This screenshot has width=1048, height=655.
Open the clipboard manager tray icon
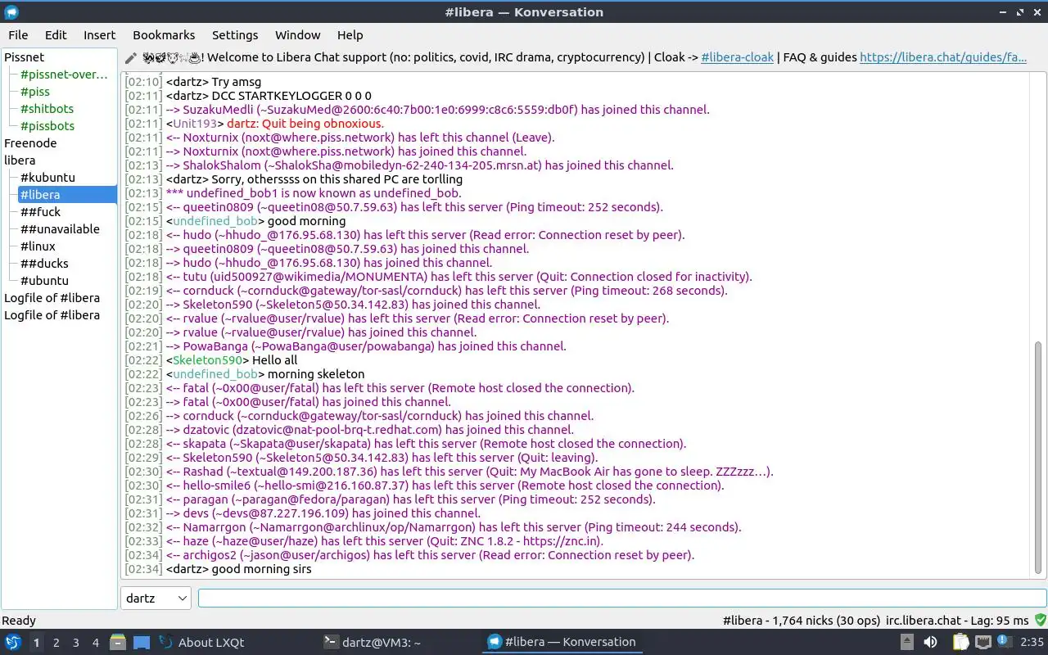960,643
